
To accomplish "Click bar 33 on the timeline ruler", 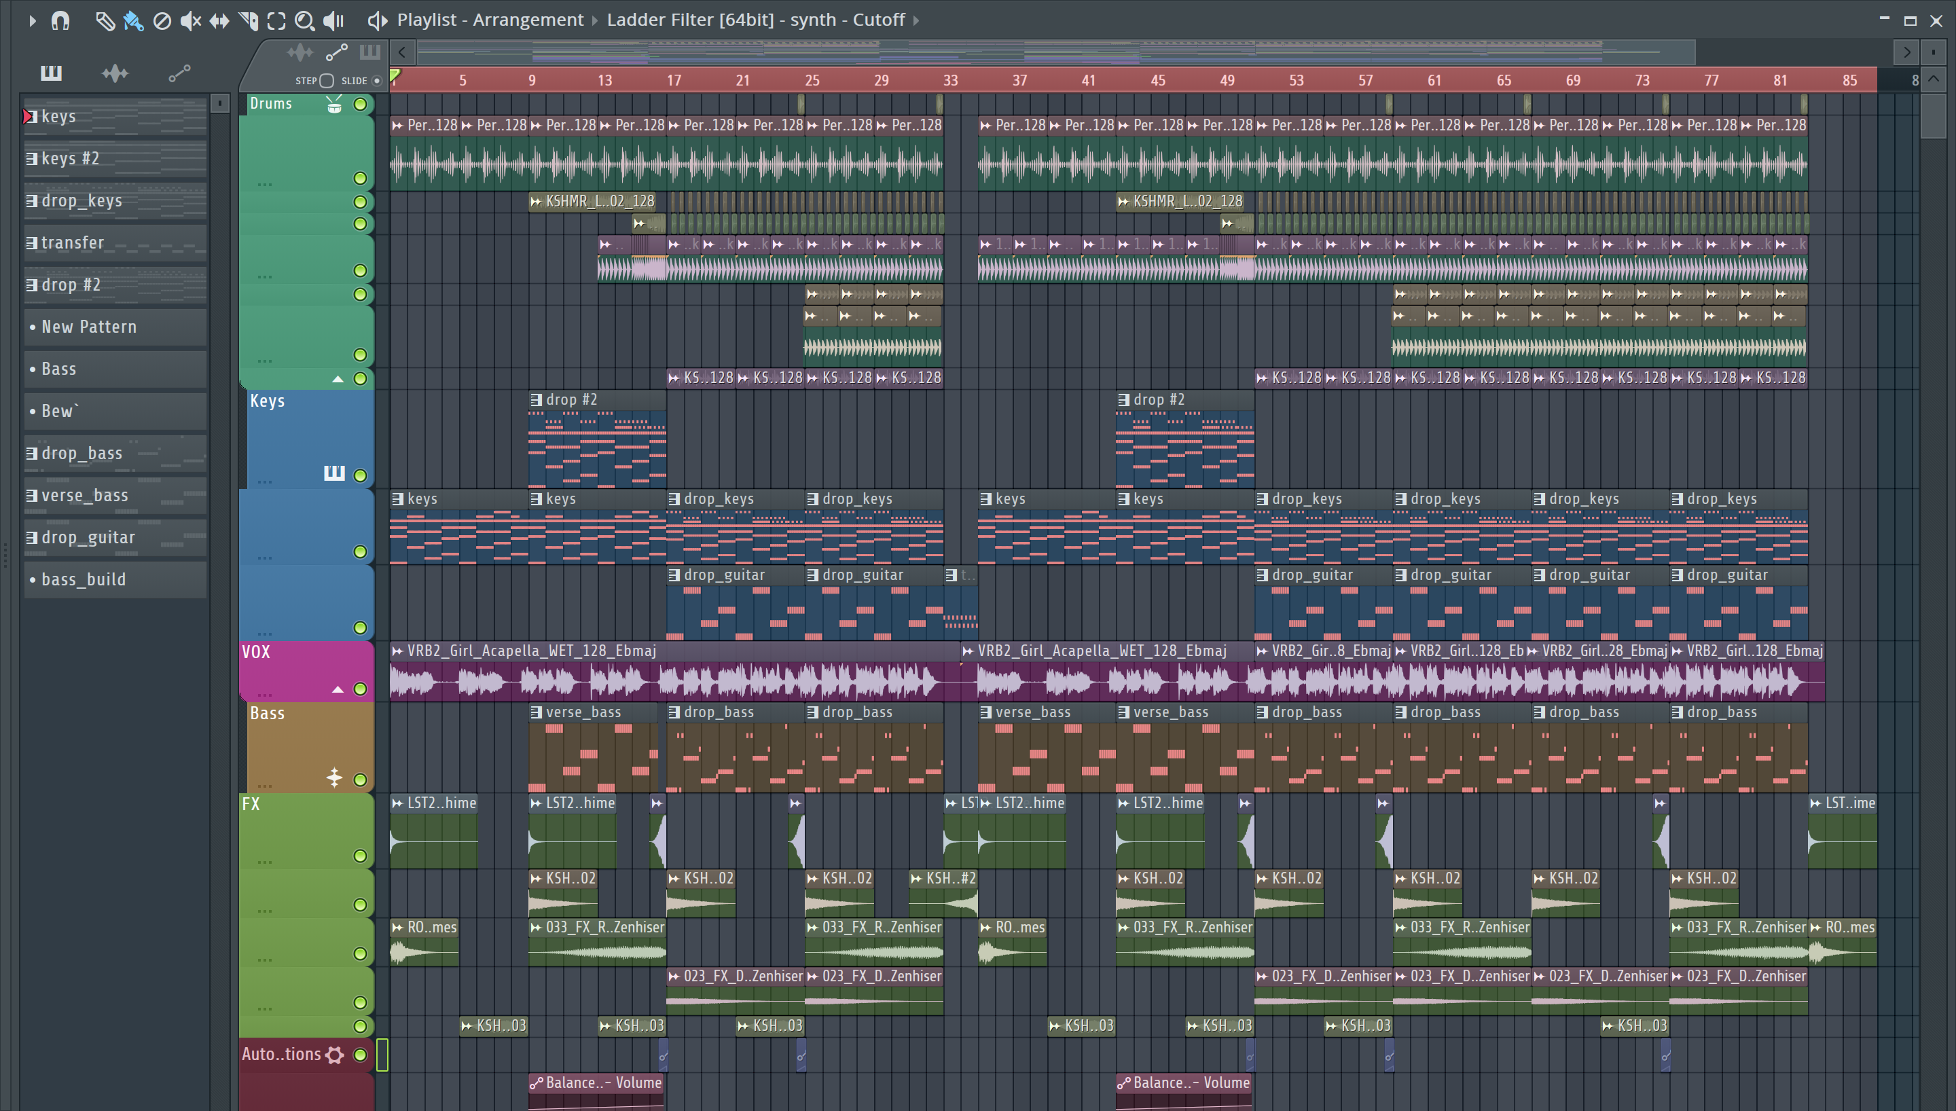I will click(949, 80).
